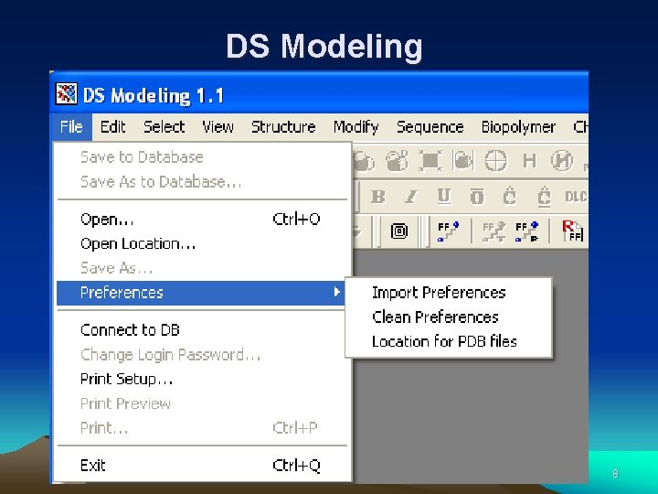This screenshot has width=658, height=494.
Task: Open the Sequence menu
Action: tap(430, 127)
